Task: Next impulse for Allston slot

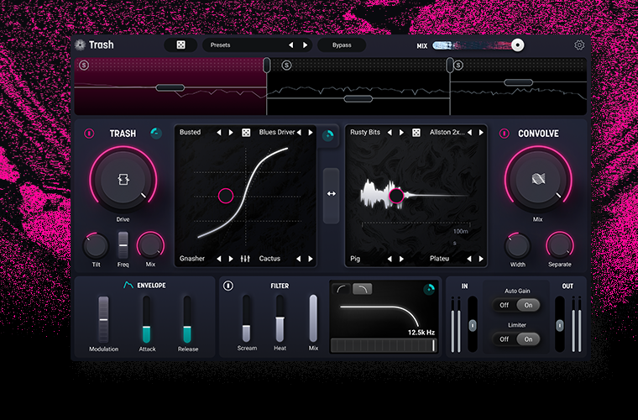Action: tap(481, 133)
